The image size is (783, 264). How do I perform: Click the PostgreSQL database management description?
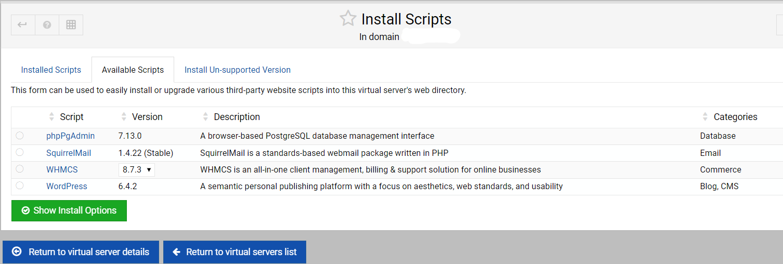pos(317,136)
